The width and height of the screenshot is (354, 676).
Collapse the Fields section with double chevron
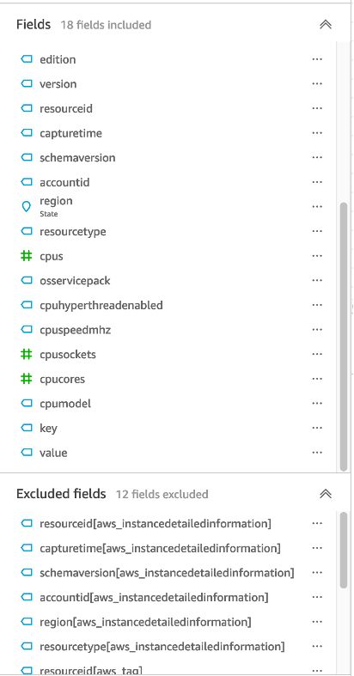point(326,25)
